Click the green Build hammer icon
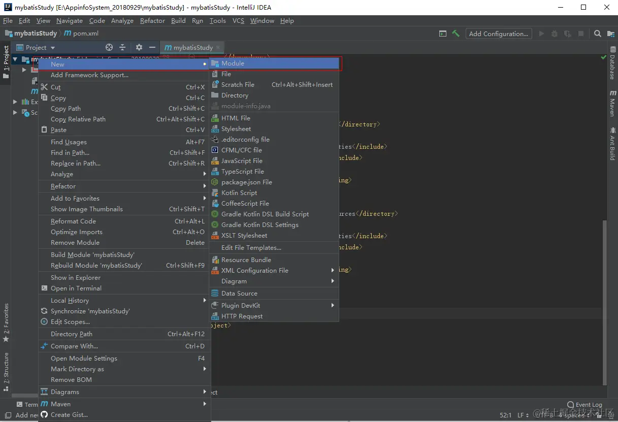The height and width of the screenshot is (422, 618). (456, 34)
